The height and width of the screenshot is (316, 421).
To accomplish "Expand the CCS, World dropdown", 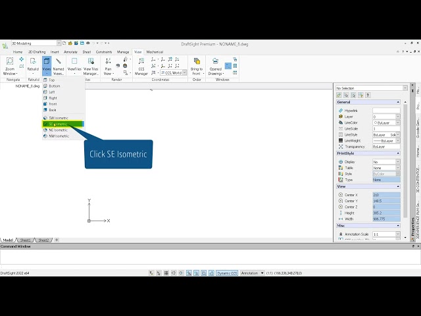I will pyautogui.click(x=184, y=73).
